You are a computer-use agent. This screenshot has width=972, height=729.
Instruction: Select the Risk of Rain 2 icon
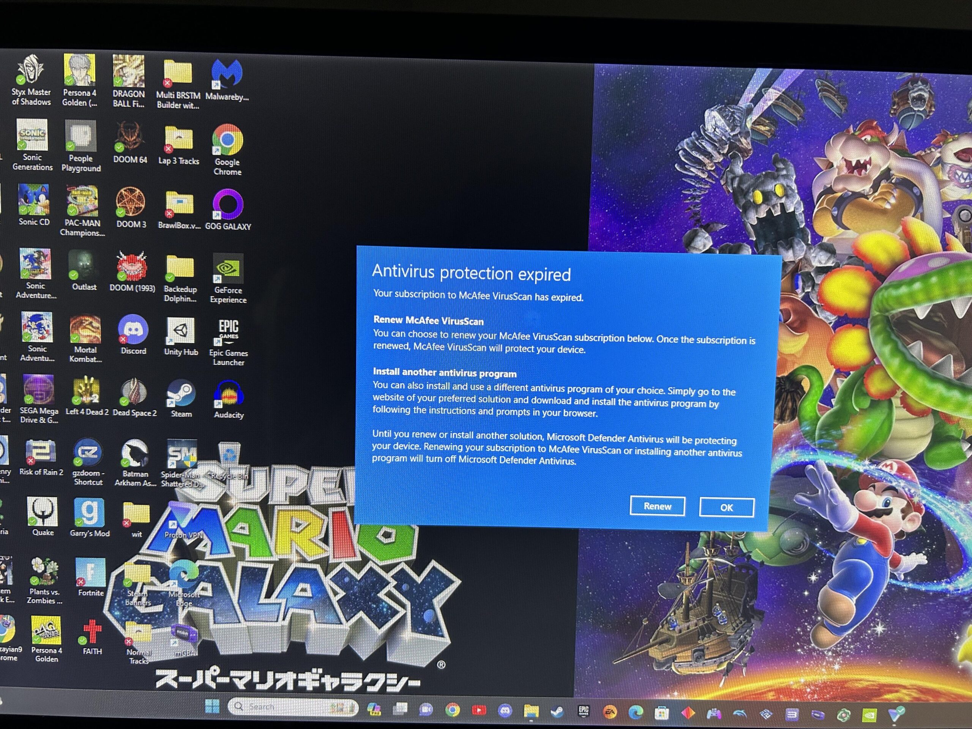(41, 458)
